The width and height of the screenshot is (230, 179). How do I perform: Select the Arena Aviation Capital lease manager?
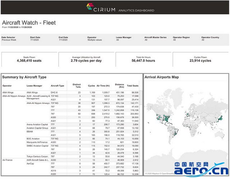[37, 124]
